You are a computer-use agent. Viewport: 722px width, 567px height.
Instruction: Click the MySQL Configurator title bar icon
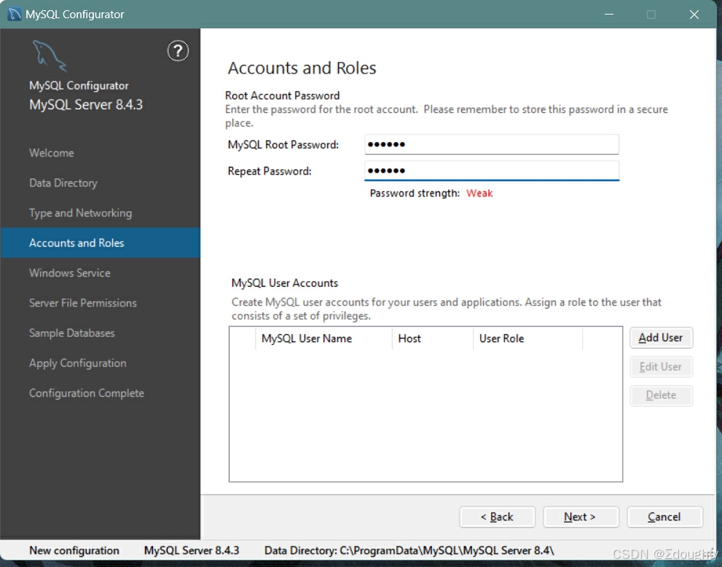tap(15, 15)
